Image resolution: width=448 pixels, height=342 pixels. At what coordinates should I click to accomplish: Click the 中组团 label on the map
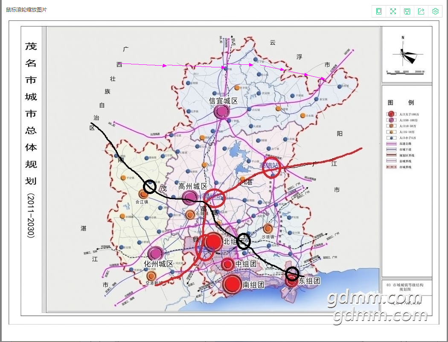pos(246,264)
